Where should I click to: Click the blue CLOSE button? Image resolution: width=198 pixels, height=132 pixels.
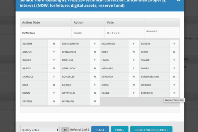tap(100, 129)
